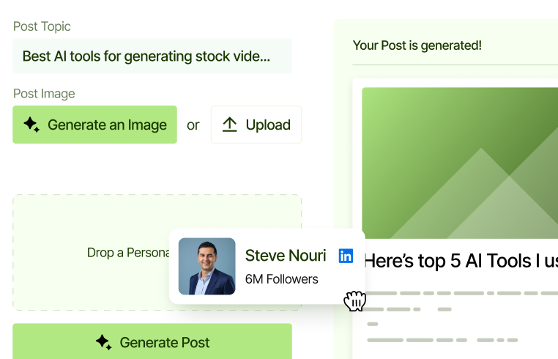Click the sparkle icon on Generate an Image

tap(31, 125)
